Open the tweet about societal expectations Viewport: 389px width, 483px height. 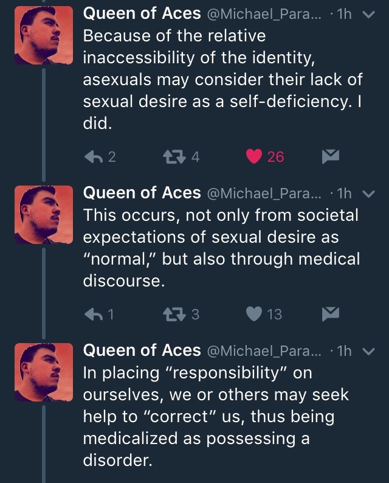220,246
